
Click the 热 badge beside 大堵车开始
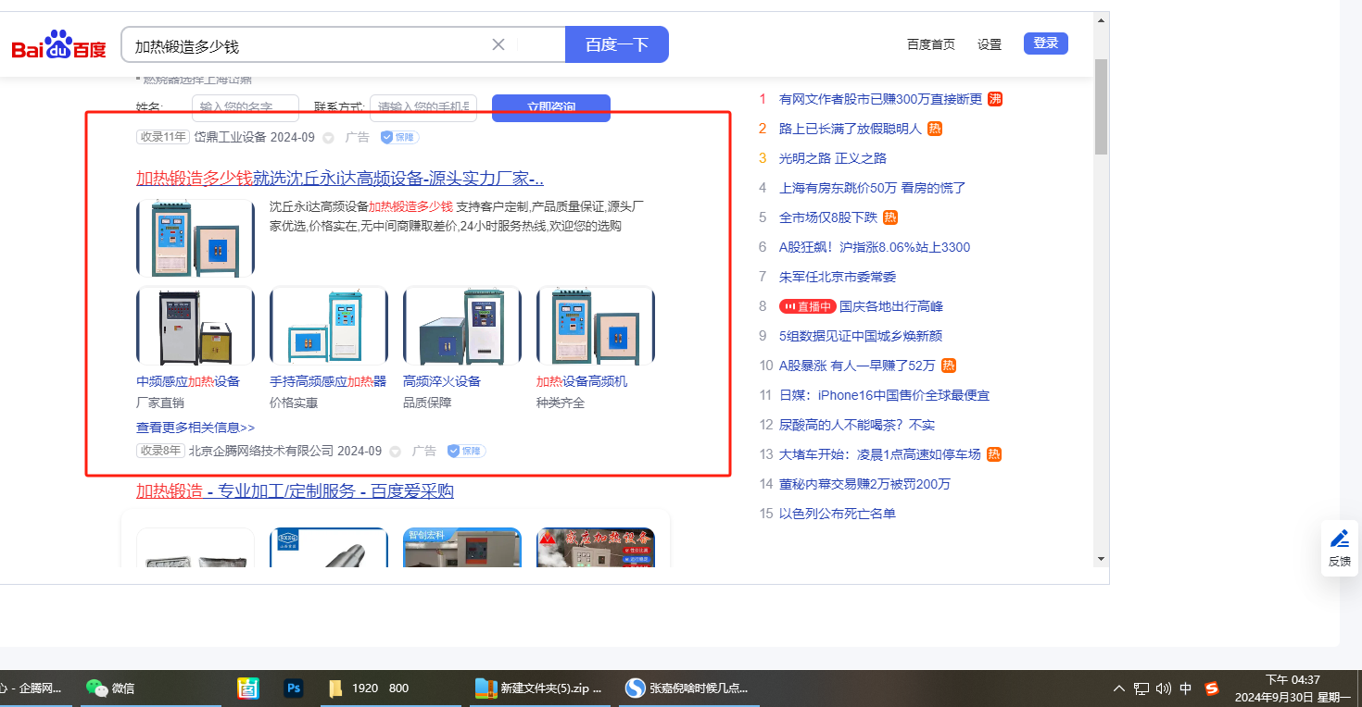coord(994,454)
